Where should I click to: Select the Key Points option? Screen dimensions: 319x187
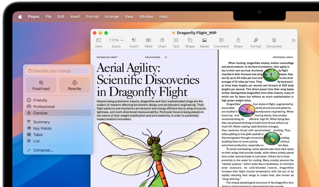click(58, 128)
